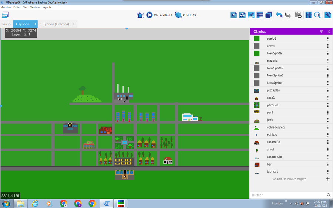Open options menu for jeffs

click(x=328, y=120)
